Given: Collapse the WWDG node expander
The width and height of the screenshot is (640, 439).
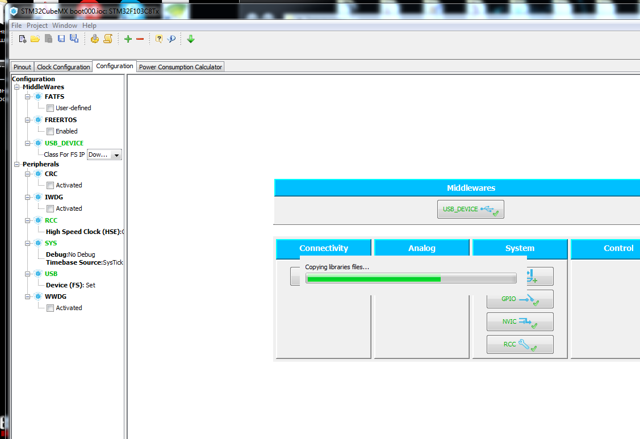Looking at the screenshot, I should pos(28,297).
